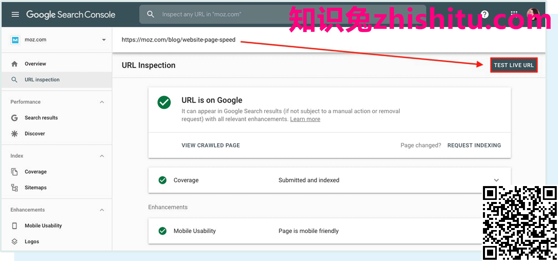Click Coverage label in results card
Image resolution: width=558 pixels, height=261 pixels.
click(x=186, y=180)
